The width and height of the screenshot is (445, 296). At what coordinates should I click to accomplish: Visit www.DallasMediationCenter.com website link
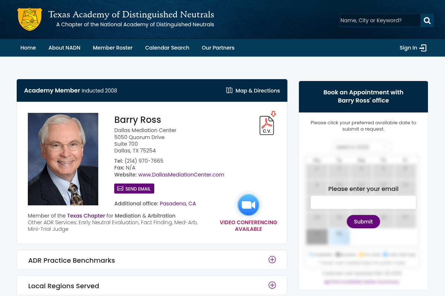[x=181, y=175]
